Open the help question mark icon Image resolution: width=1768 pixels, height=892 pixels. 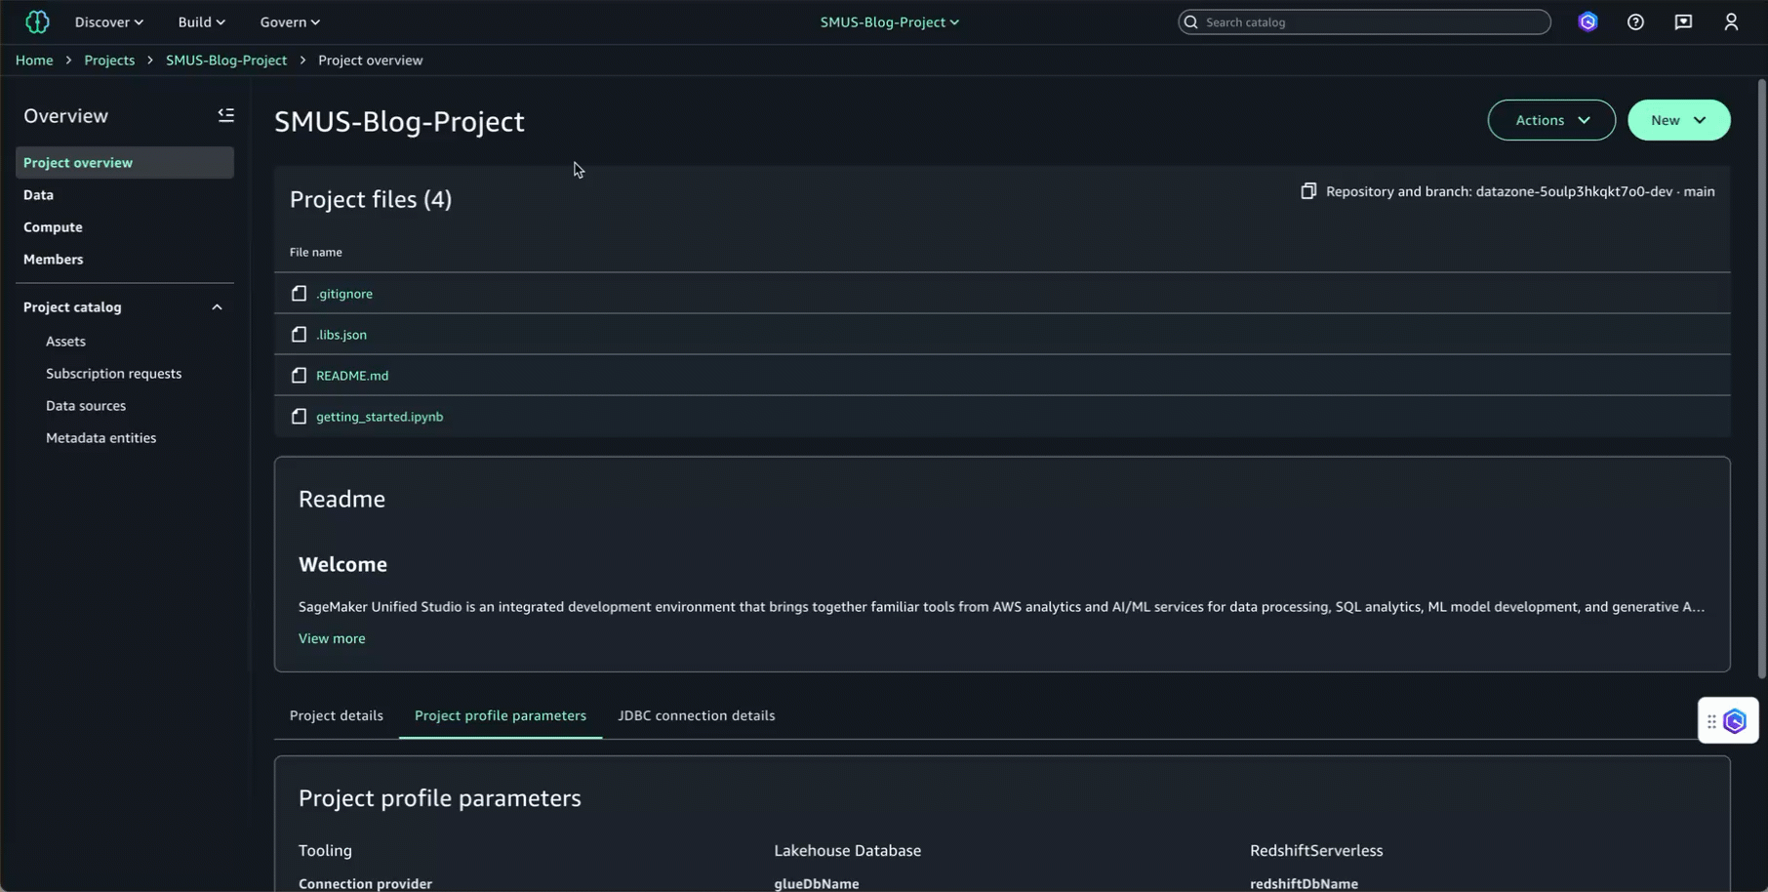tap(1635, 21)
